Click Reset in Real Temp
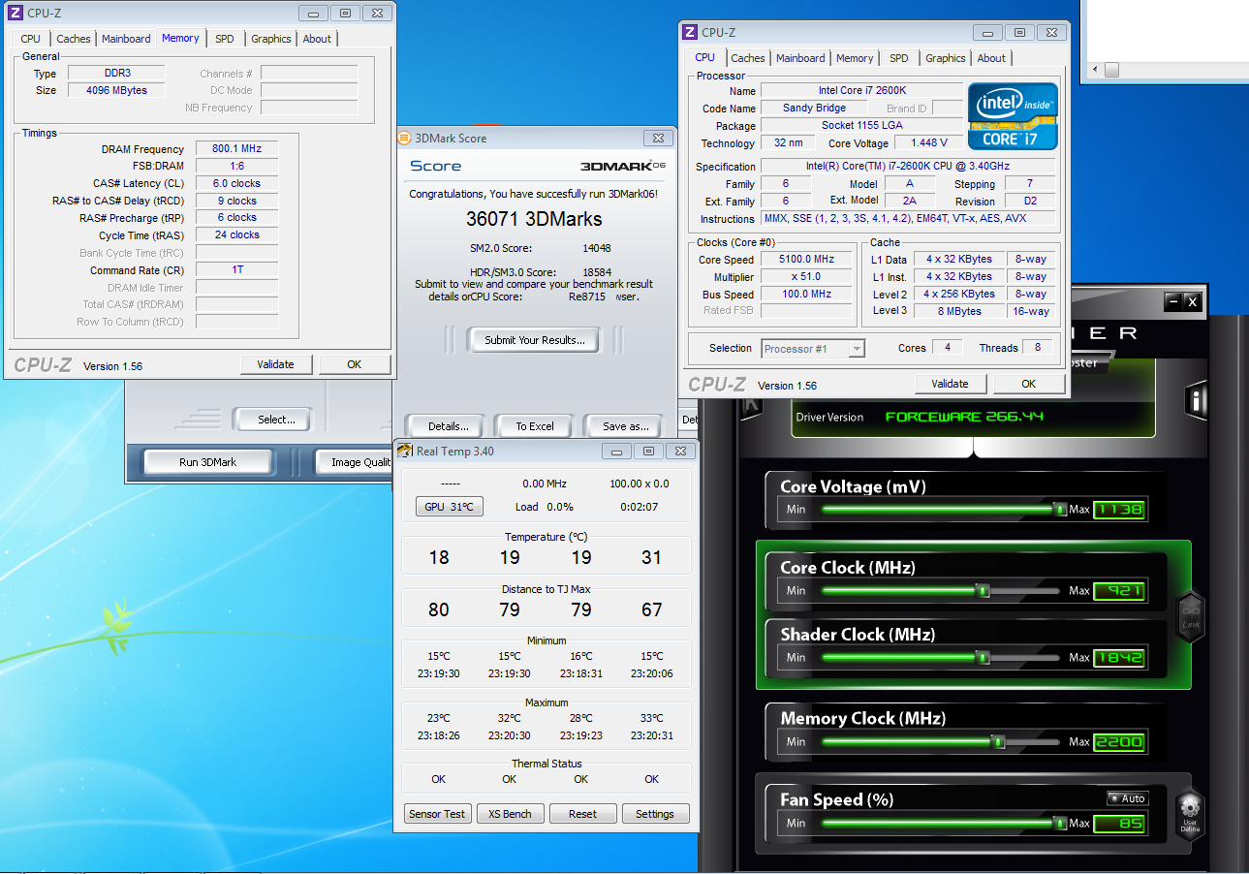This screenshot has width=1249, height=874. point(583,814)
